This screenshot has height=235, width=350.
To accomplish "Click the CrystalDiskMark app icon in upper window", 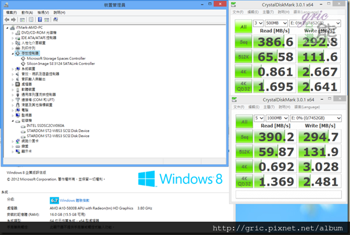I will (234, 5).
